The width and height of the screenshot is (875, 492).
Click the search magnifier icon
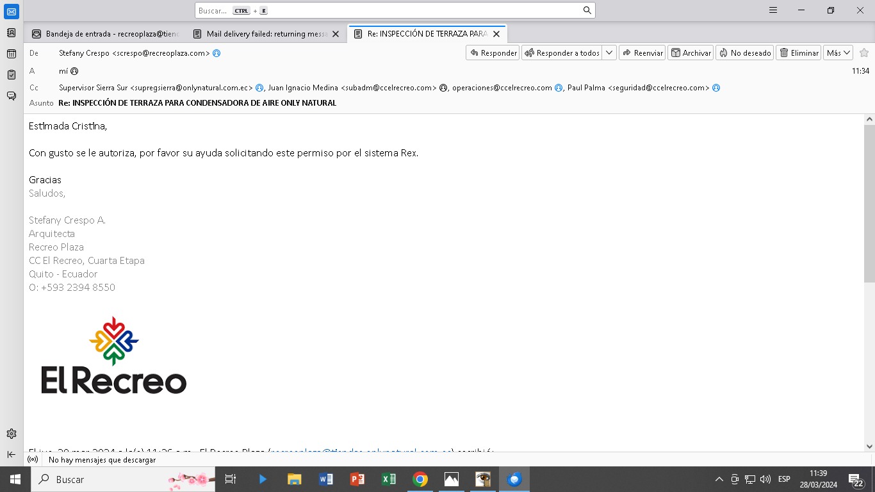[587, 10]
